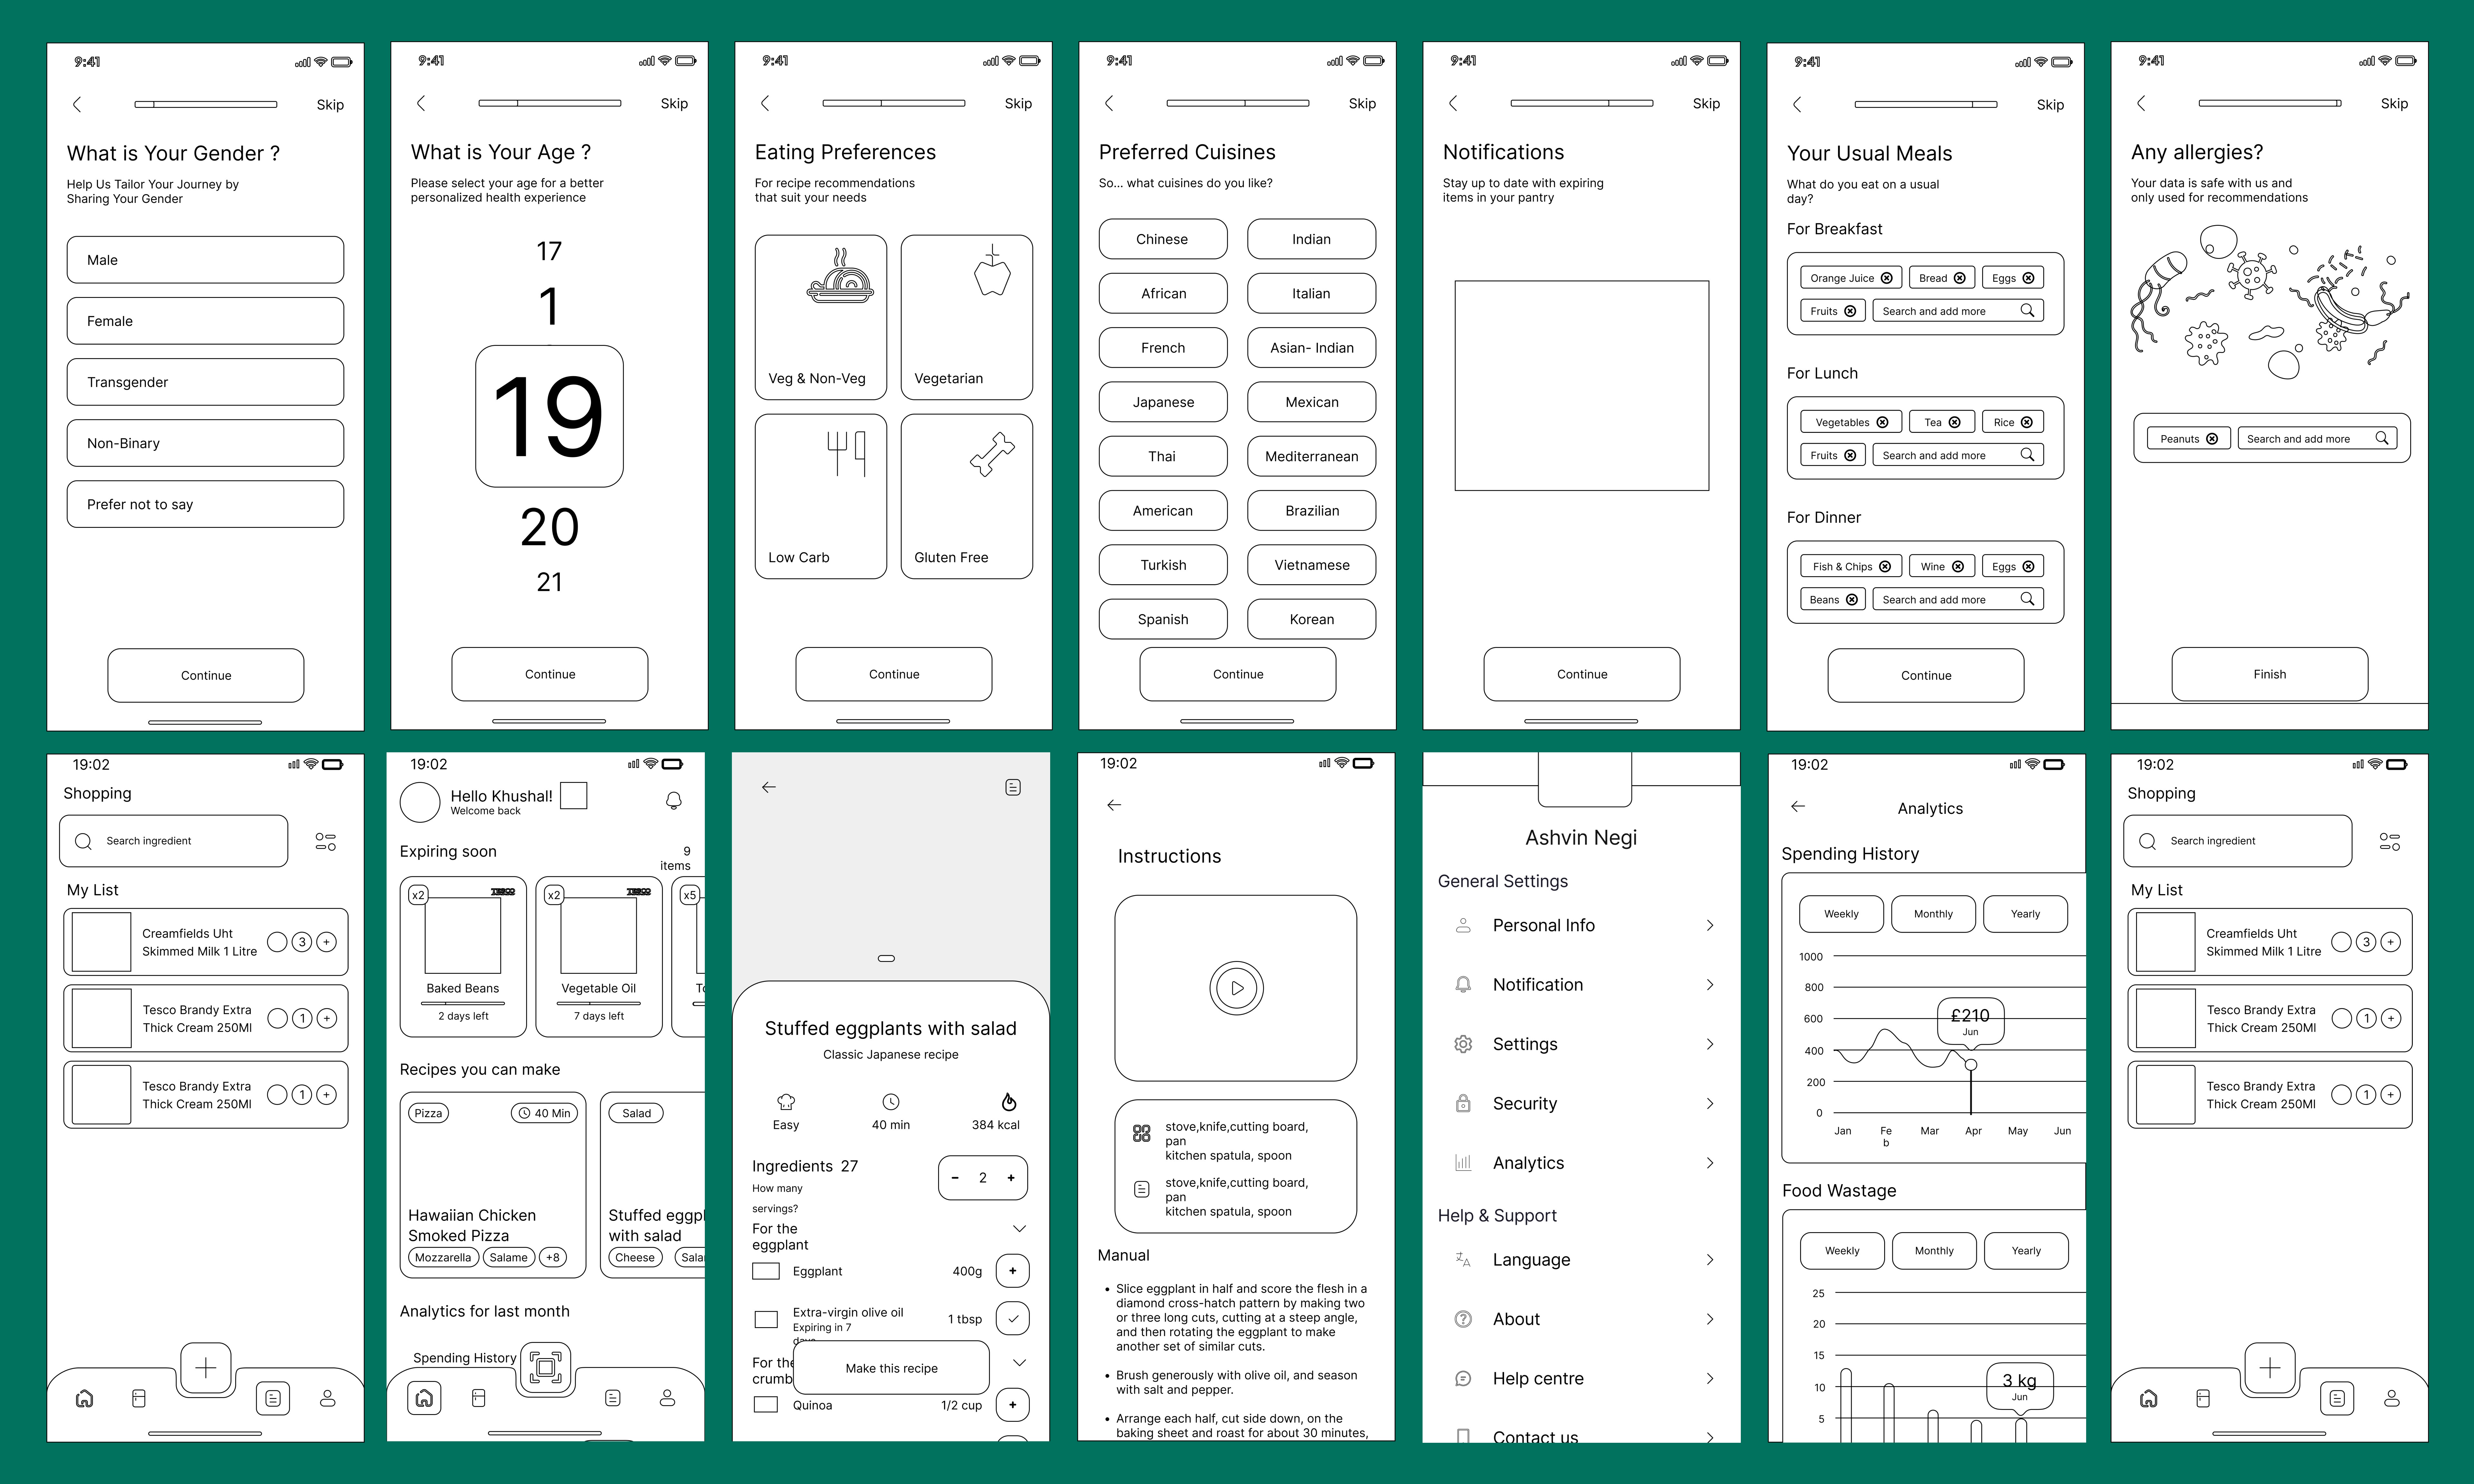Screen dimensions: 2474x1484
Task: Select age 20 in the age picker
Action: 549,527
